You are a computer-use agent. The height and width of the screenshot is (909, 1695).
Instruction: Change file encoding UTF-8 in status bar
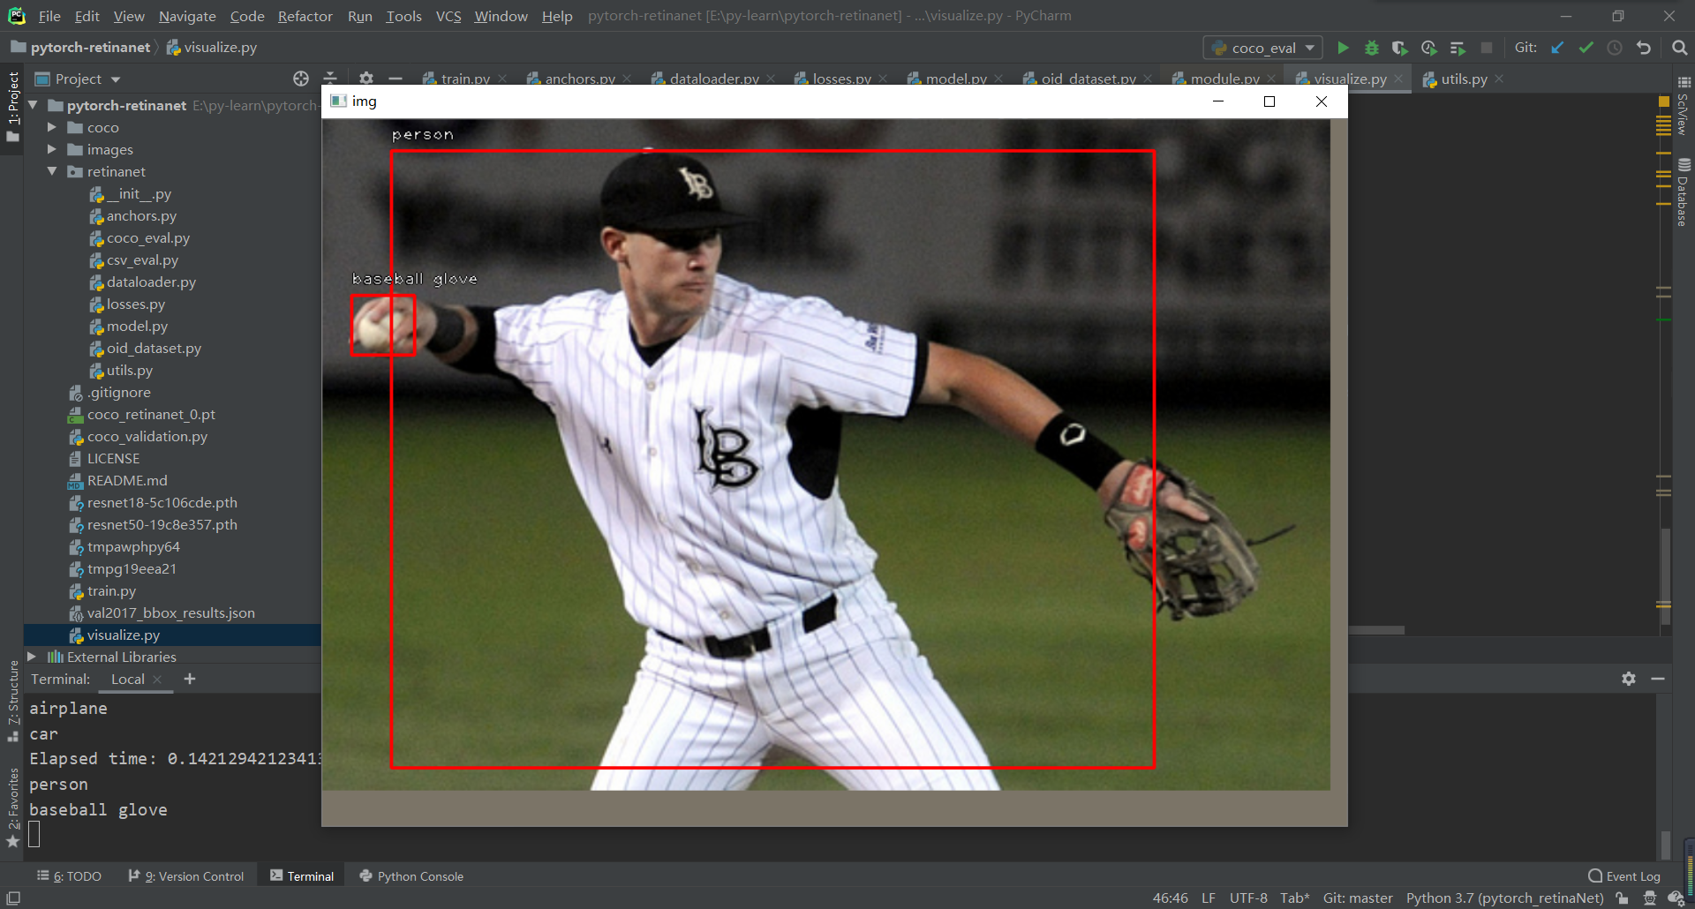click(1248, 898)
